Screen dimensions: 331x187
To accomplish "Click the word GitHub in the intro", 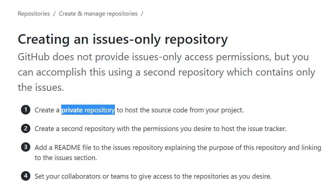I will (34, 57).
